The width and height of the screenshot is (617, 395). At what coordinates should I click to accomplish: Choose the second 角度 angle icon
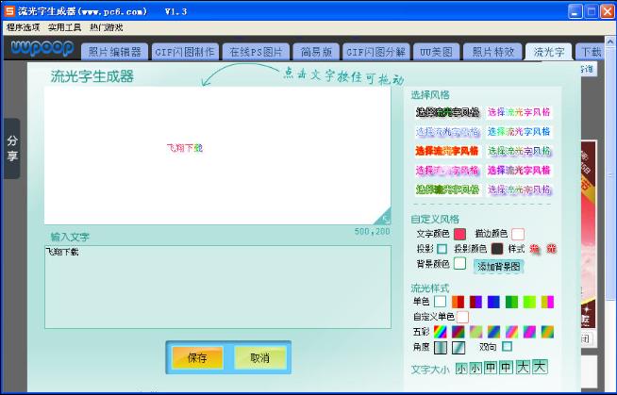click(x=459, y=348)
